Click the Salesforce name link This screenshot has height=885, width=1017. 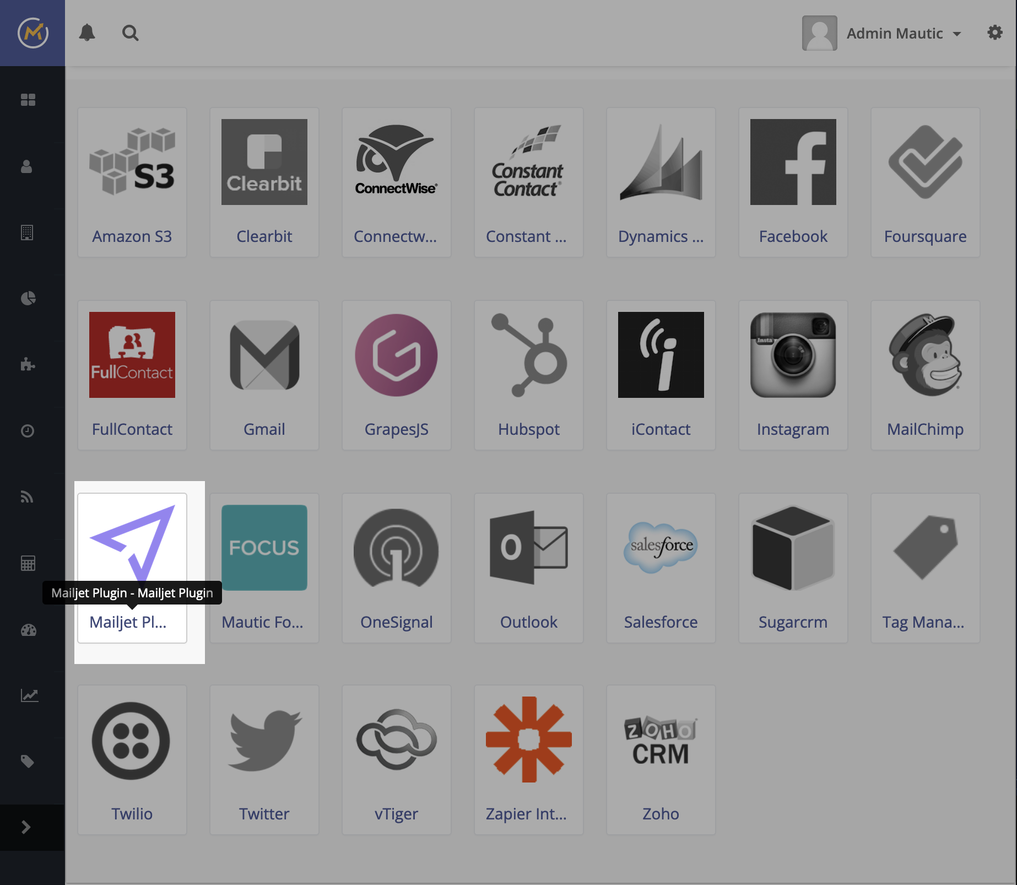661,622
